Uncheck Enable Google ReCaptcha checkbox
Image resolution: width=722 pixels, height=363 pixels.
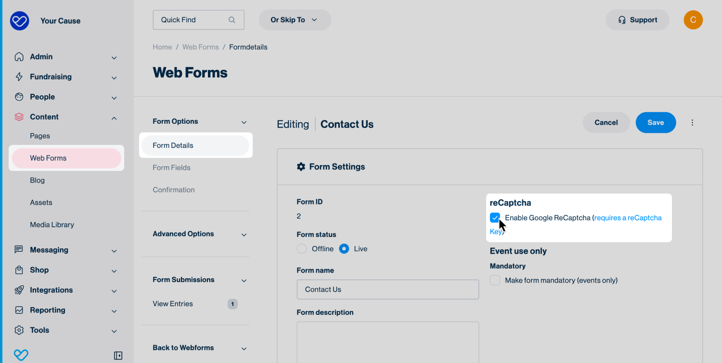tap(495, 218)
